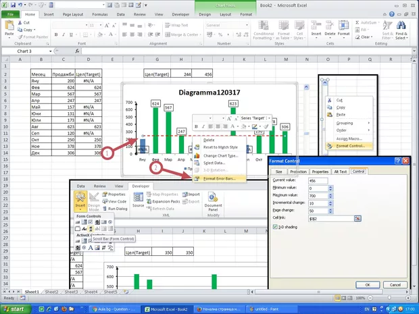Switch to the Properties tab in Format Control
Screen dimensions: 419x314
coord(320,172)
